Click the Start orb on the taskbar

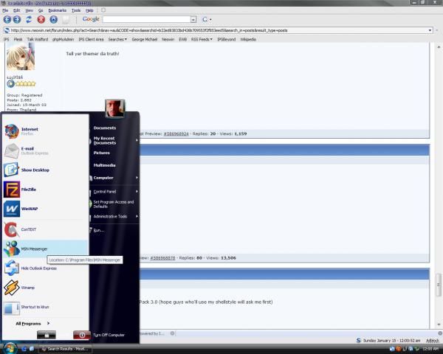click(10, 348)
